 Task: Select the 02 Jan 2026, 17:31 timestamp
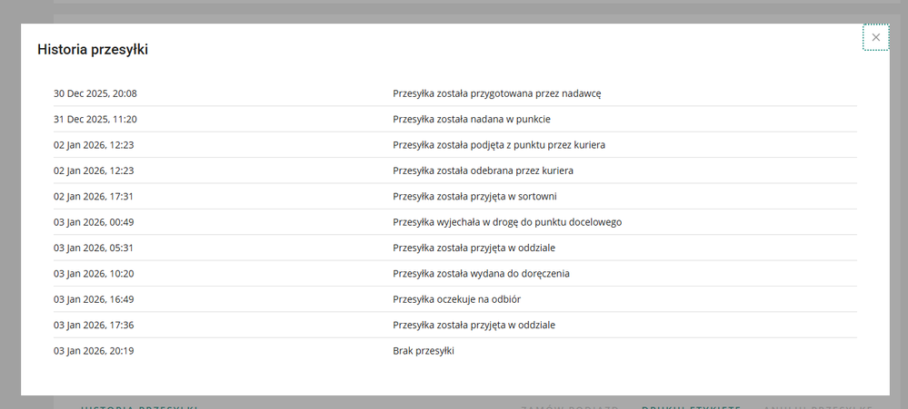[x=95, y=196]
